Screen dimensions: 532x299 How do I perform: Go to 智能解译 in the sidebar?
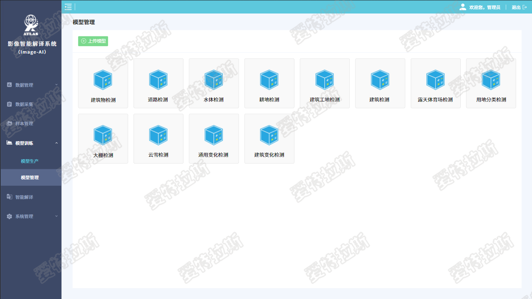point(24,197)
